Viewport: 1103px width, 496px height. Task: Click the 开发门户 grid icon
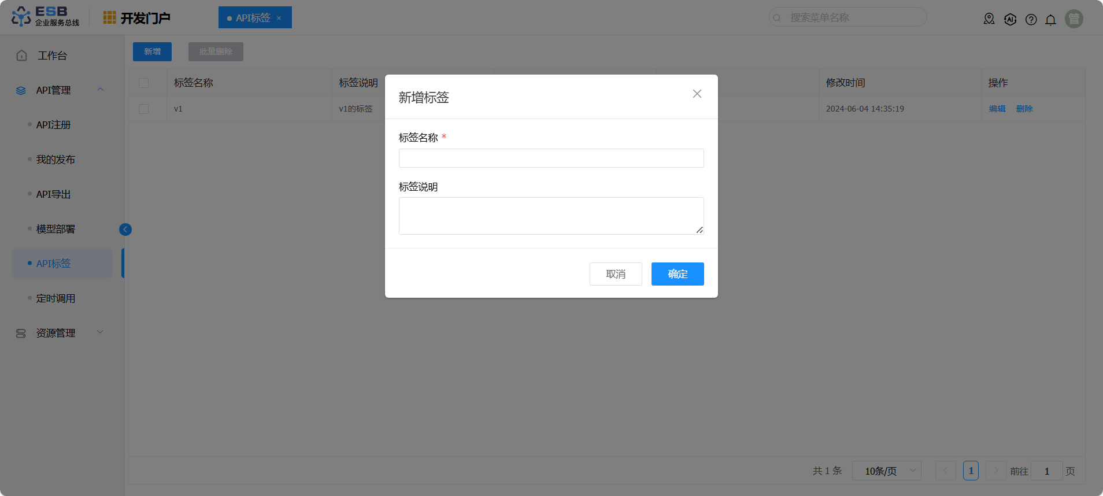tap(109, 18)
